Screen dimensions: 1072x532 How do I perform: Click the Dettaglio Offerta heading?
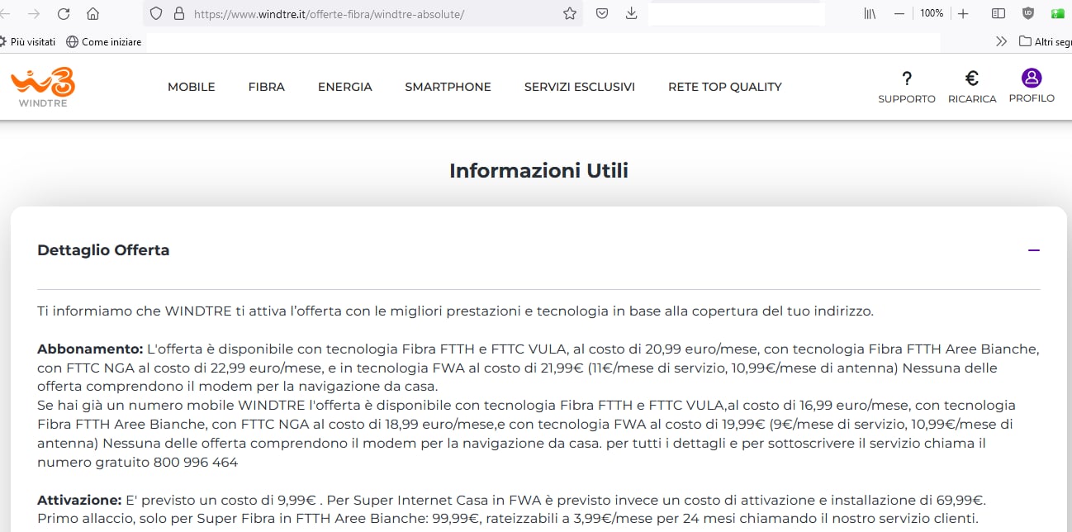coord(103,250)
